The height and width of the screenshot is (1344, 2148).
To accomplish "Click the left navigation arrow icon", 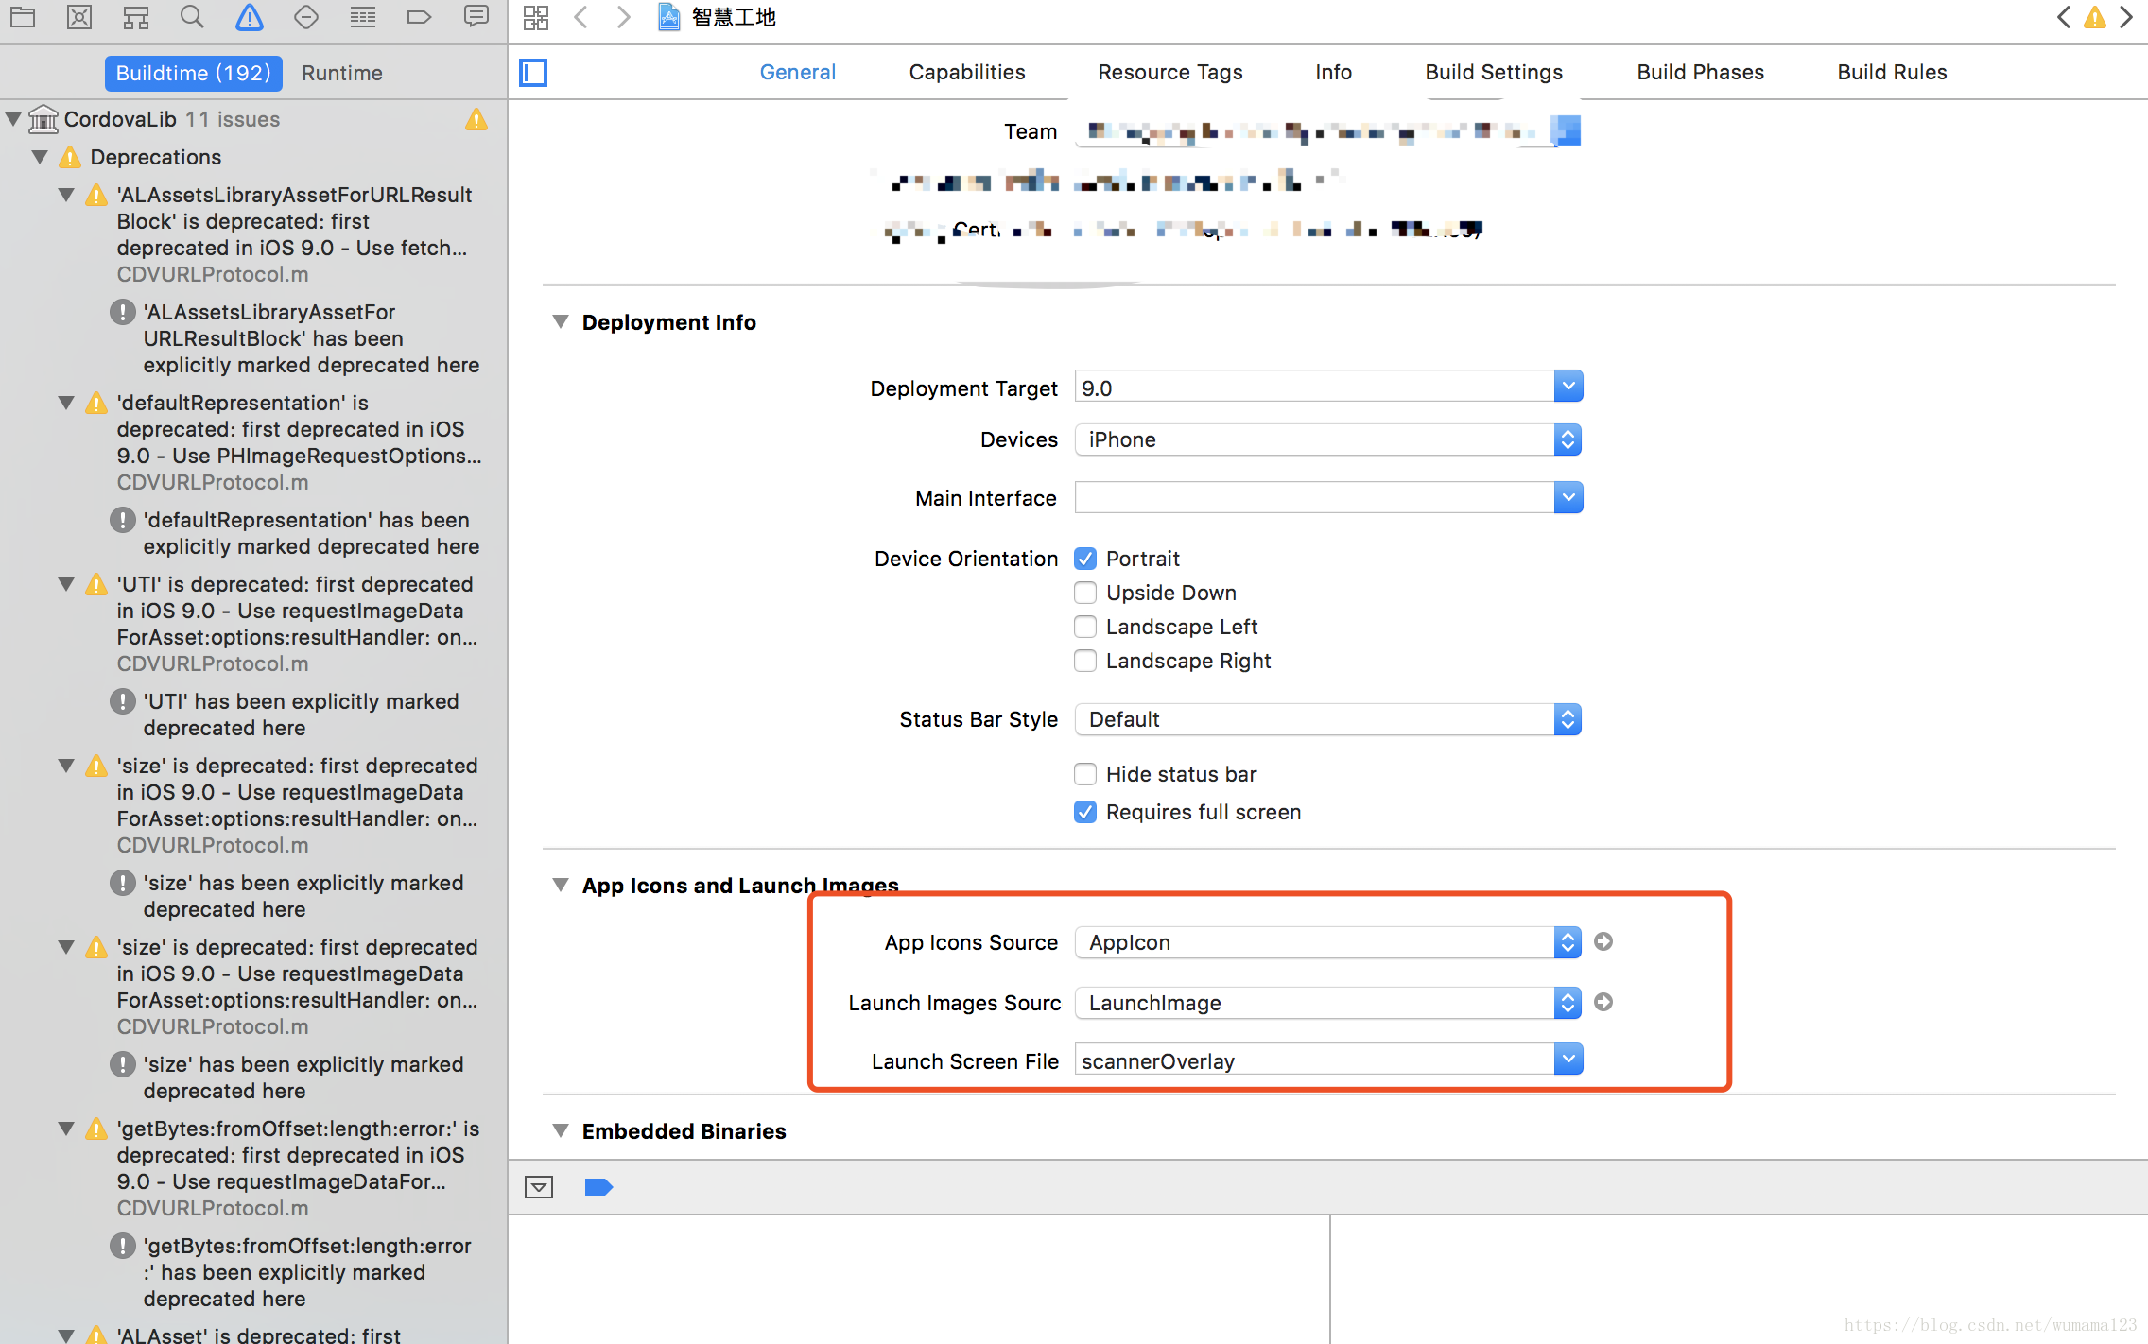I will click(580, 19).
